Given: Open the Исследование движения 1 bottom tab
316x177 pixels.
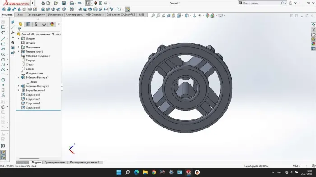Looking at the screenshot, I should click(85, 162).
